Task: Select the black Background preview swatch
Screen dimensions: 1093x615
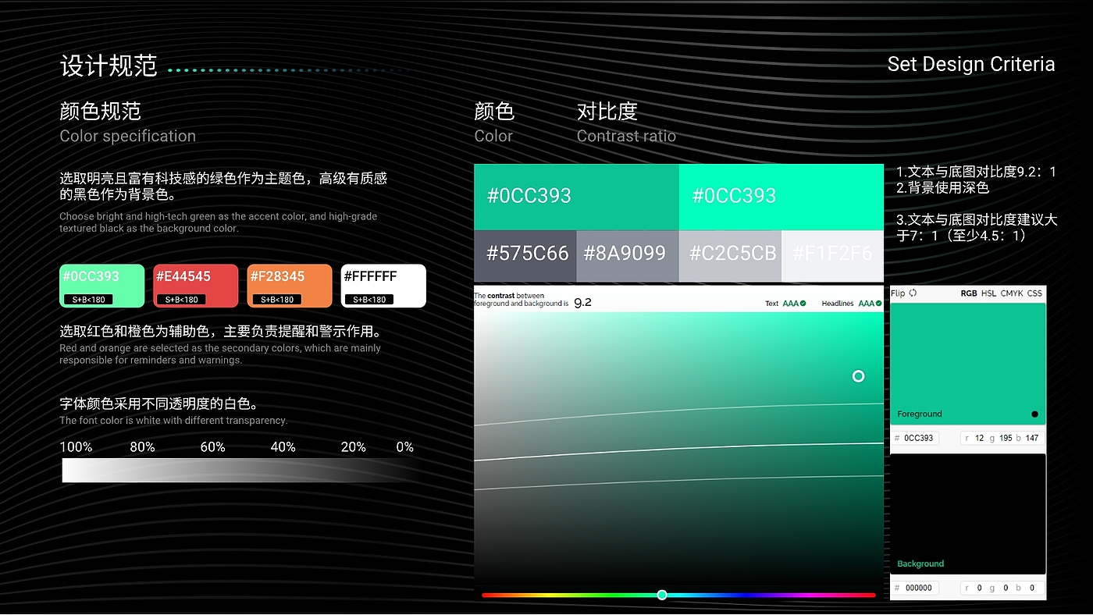Action: click(x=968, y=514)
